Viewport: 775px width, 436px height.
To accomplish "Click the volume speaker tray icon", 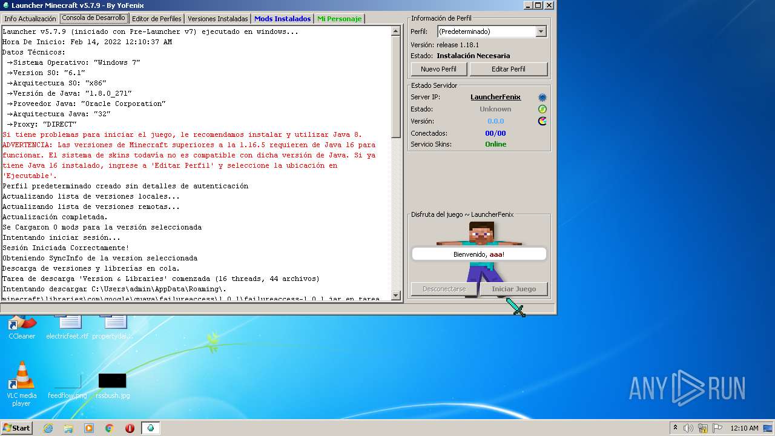I will [x=688, y=428].
